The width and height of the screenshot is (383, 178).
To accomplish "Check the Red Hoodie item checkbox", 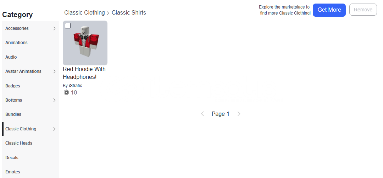I will [68, 26].
